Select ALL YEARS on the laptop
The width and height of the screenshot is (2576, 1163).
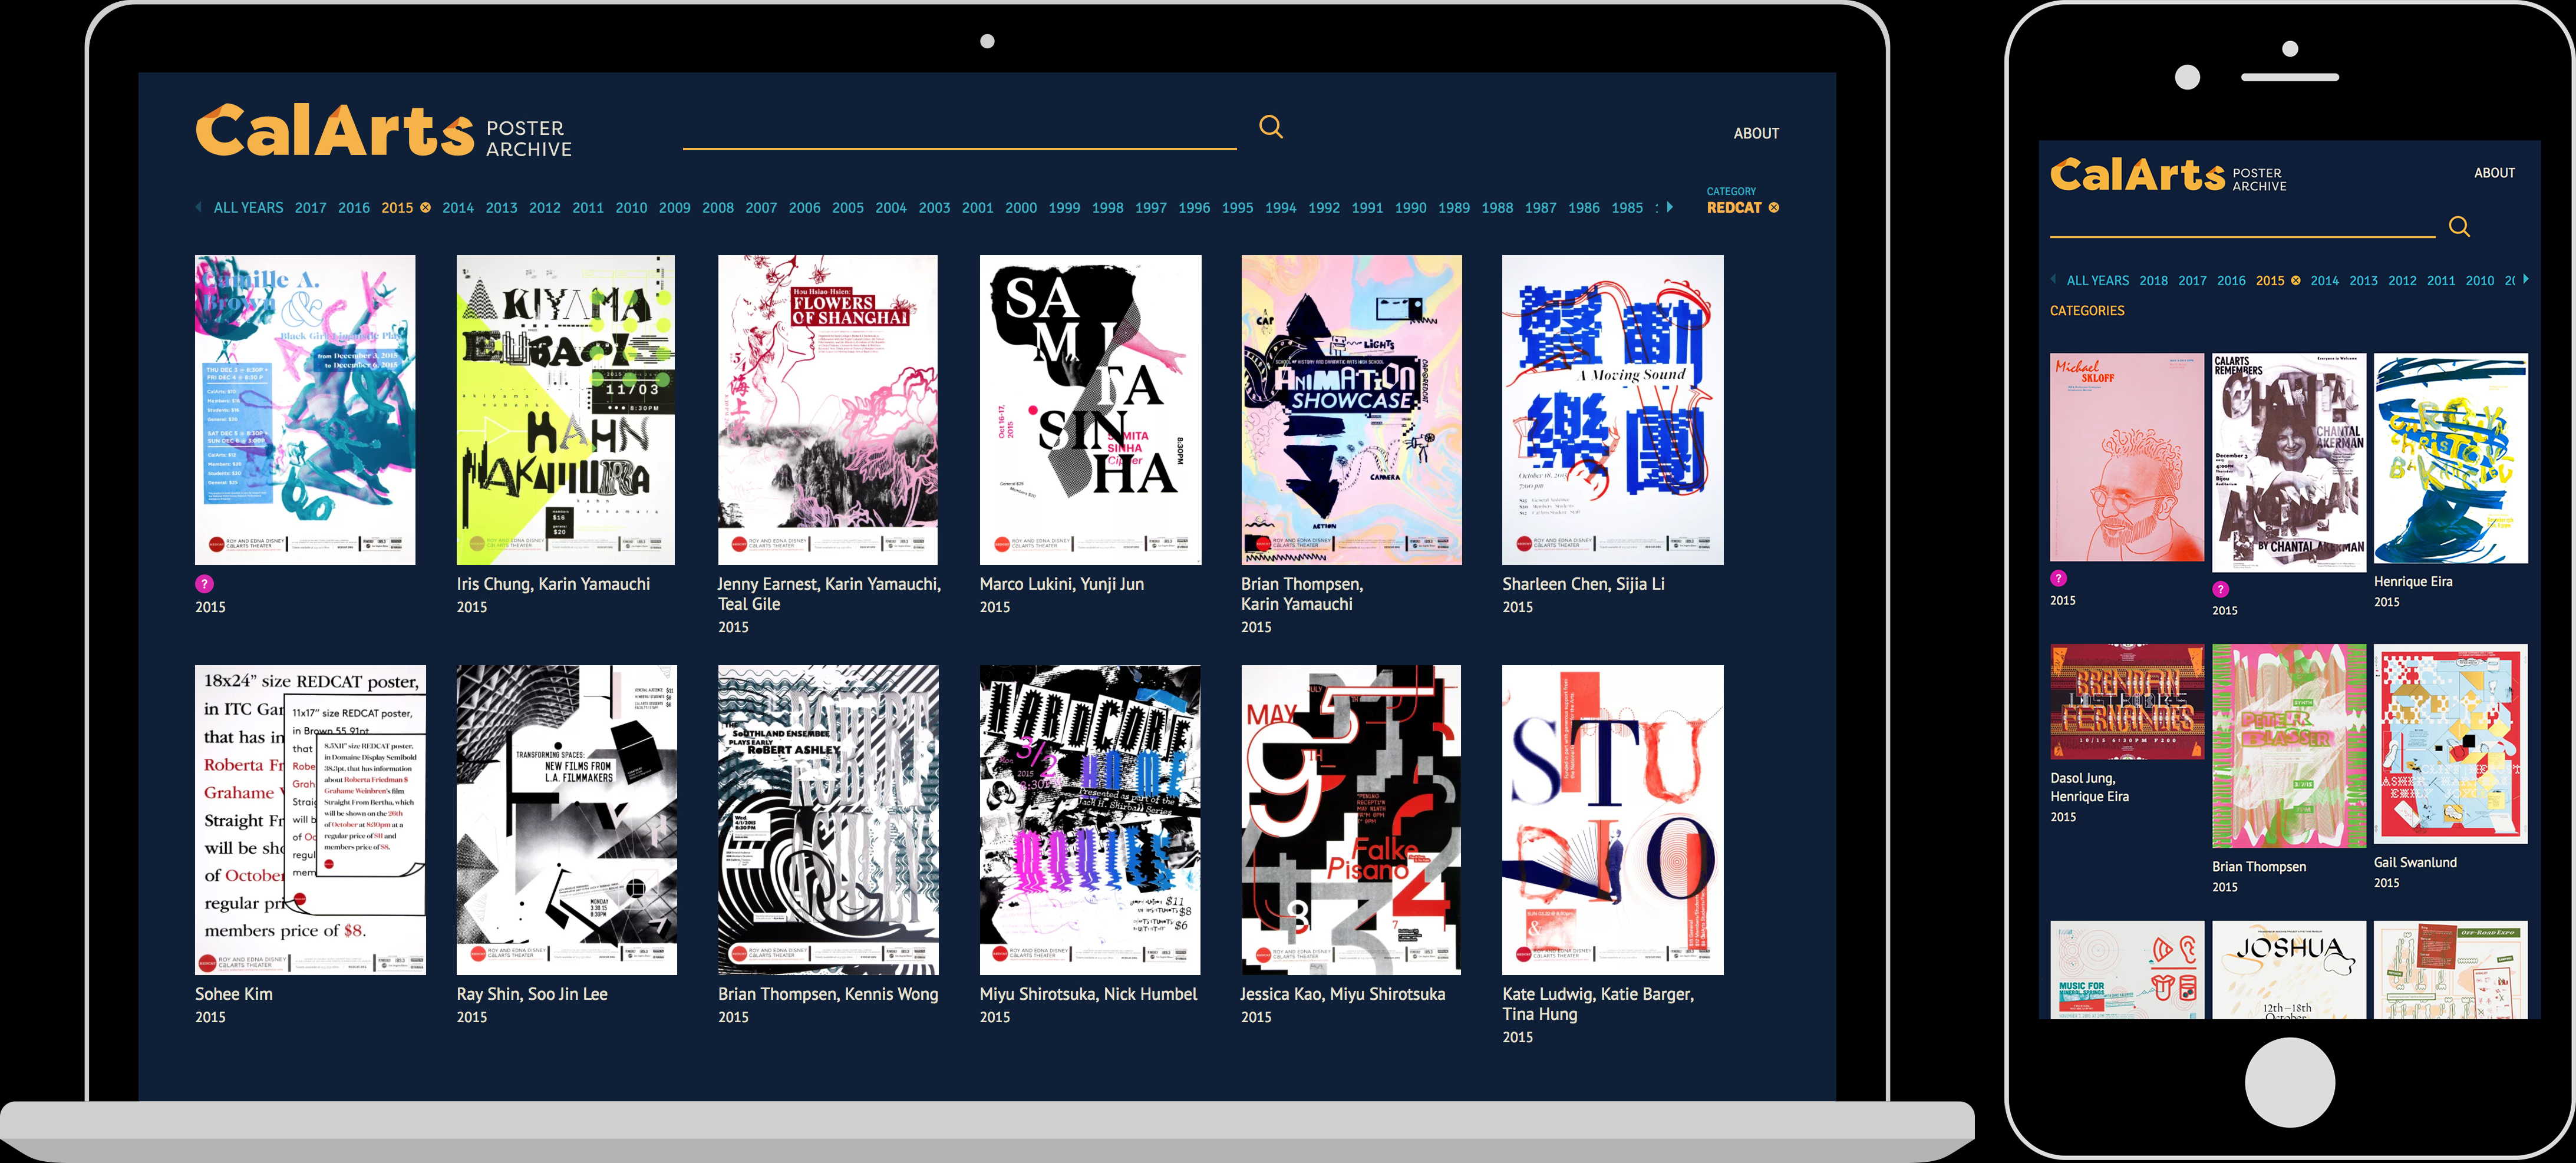coord(248,208)
